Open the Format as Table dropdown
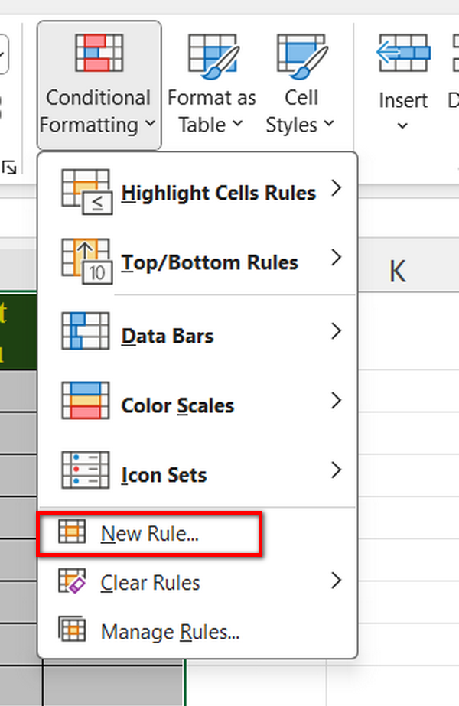 coord(236,125)
